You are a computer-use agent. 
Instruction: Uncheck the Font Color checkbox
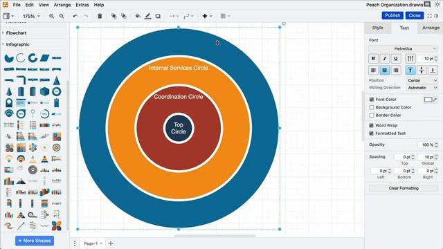click(x=372, y=100)
